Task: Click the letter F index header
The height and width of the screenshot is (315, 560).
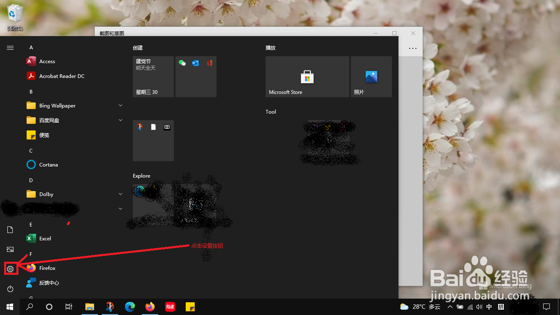Action: tap(31, 254)
